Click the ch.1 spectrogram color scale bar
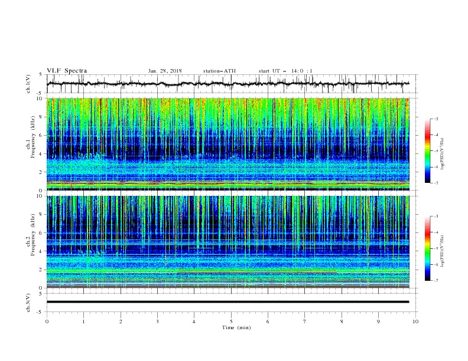Image resolution: width=468 pixels, height=361 pixels. (427, 151)
